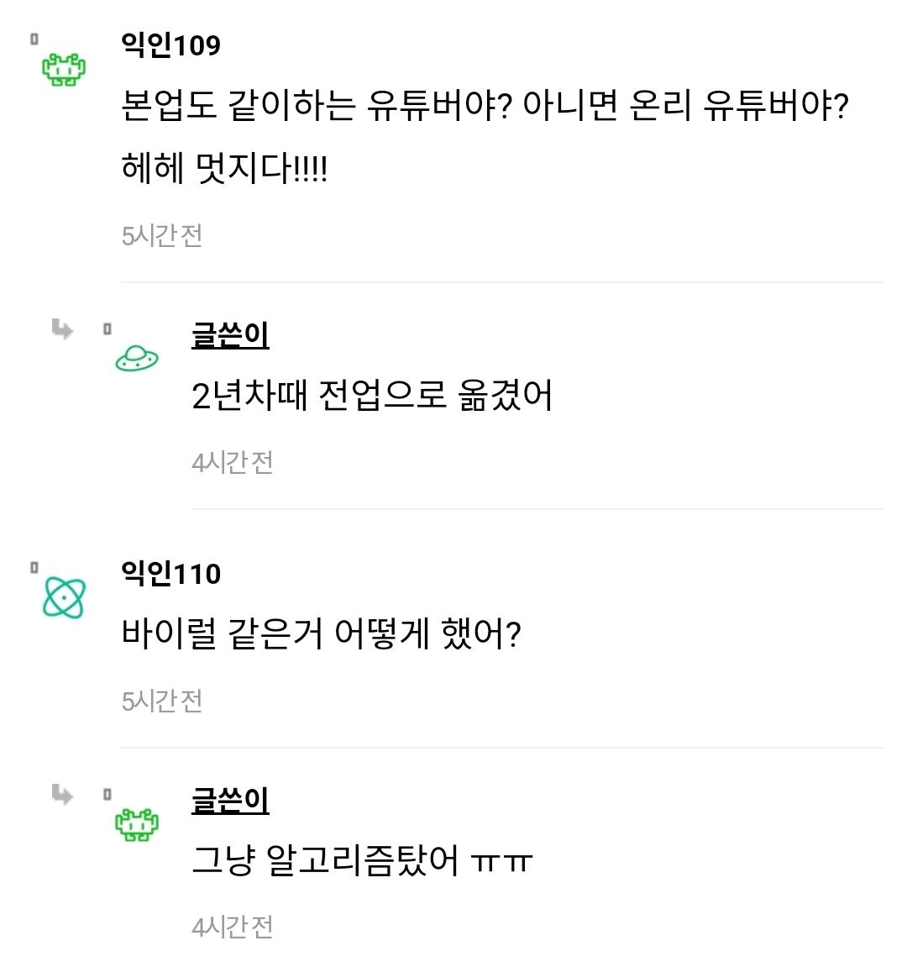Click small gray marker above the UFO avatar
The height and width of the screenshot is (967, 907).
tap(107, 329)
